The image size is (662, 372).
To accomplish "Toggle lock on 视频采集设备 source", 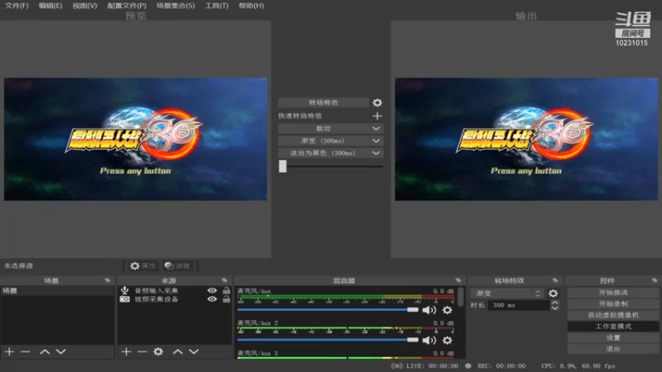I will point(226,299).
